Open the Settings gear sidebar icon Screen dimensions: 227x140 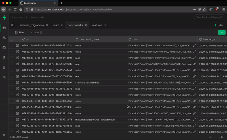click(4, 77)
